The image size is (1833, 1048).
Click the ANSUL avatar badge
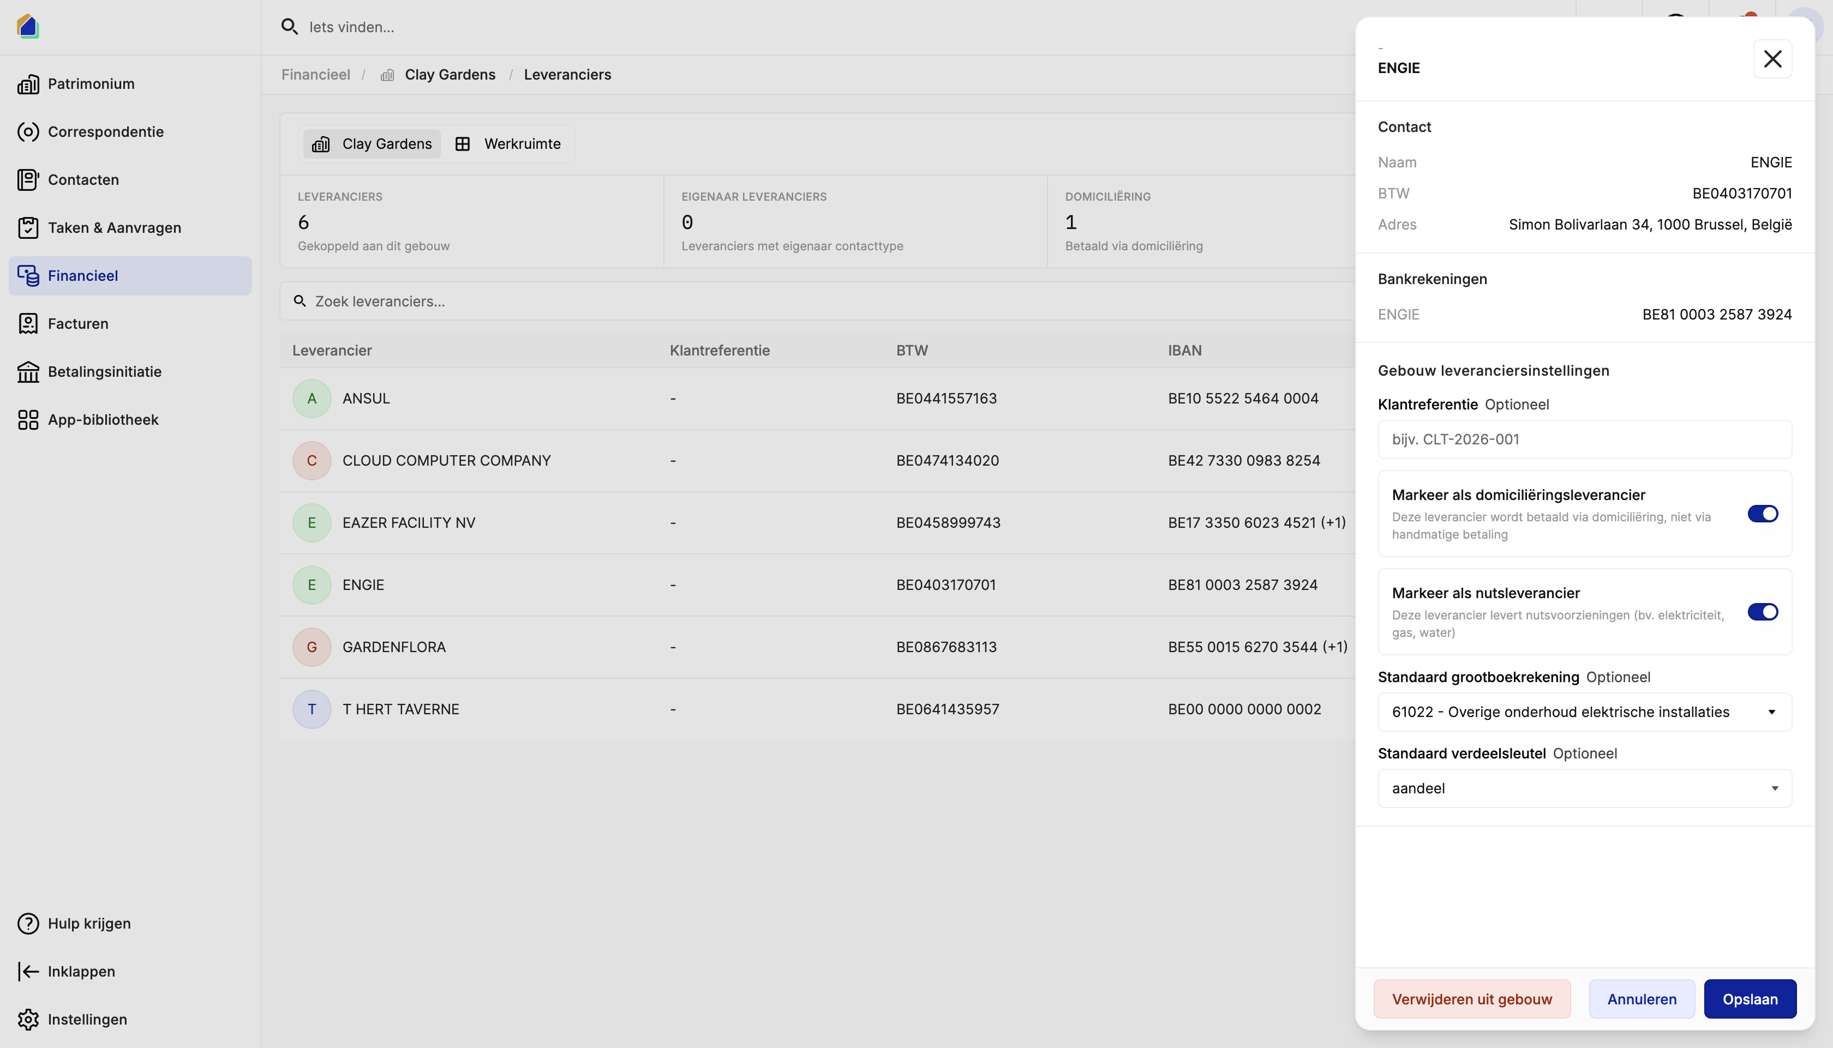(312, 399)
